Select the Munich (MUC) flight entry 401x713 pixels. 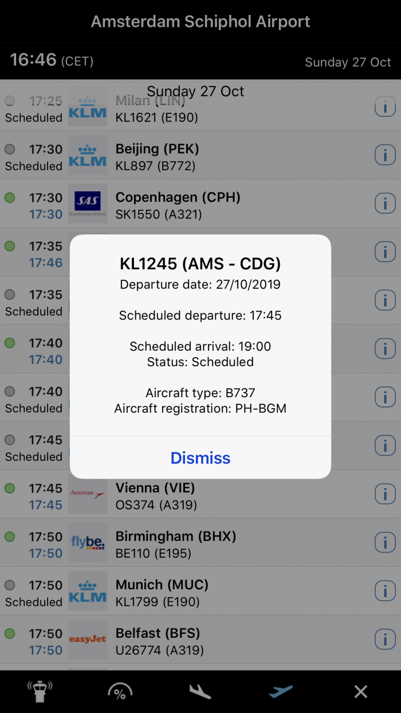point(200,591)
